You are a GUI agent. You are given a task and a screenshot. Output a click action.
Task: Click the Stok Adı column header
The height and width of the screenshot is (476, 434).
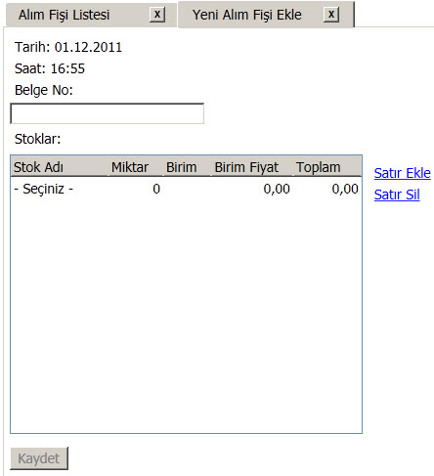click(60, 167)
